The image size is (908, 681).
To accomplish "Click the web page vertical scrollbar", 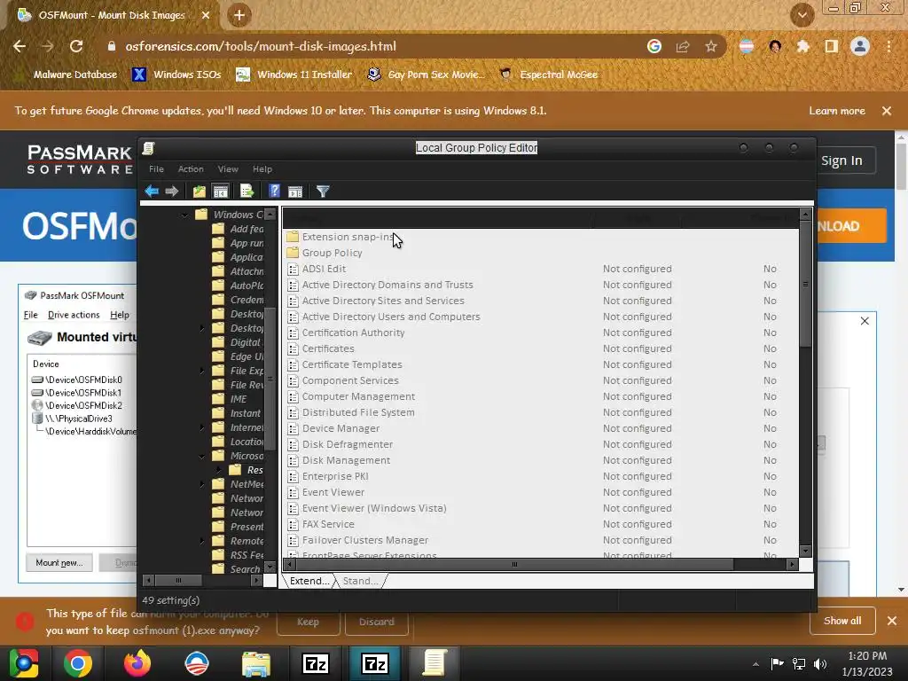I will click(901, 165).
